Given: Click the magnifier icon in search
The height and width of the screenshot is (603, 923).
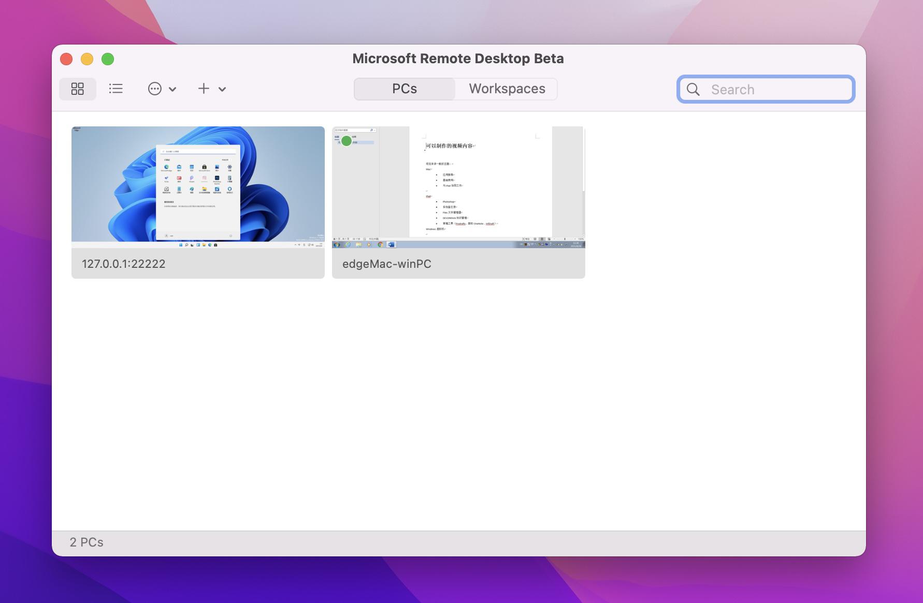Looking at the screenshot, I should [x=693, y=90].
